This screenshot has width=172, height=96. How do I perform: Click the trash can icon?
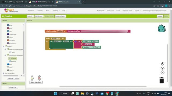click(162, 80)
